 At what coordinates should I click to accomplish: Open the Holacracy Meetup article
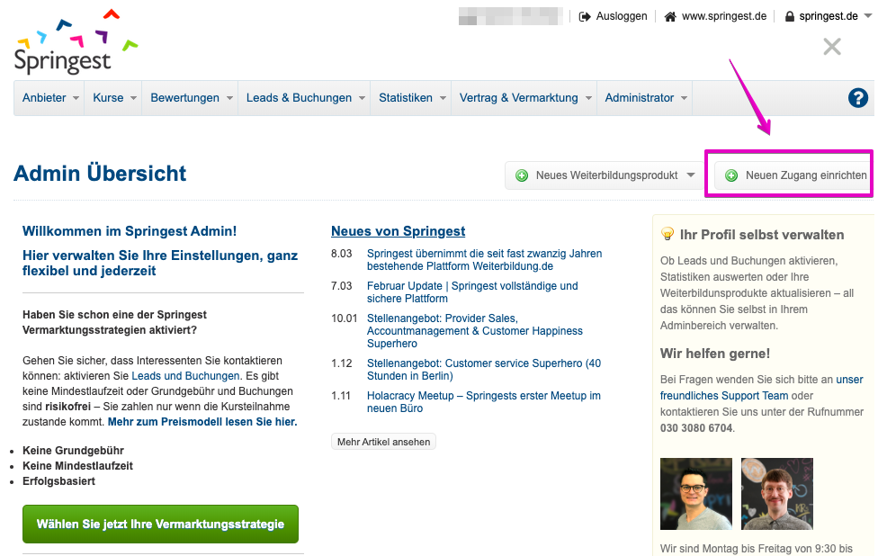pos(483,402)
